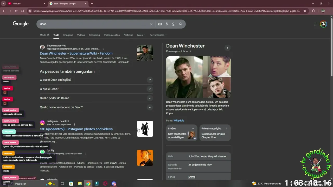Viewport: 333px width, 187px height.
Task: Switch to the 'Modo IA' tab
Action: (x=44, y=35)
